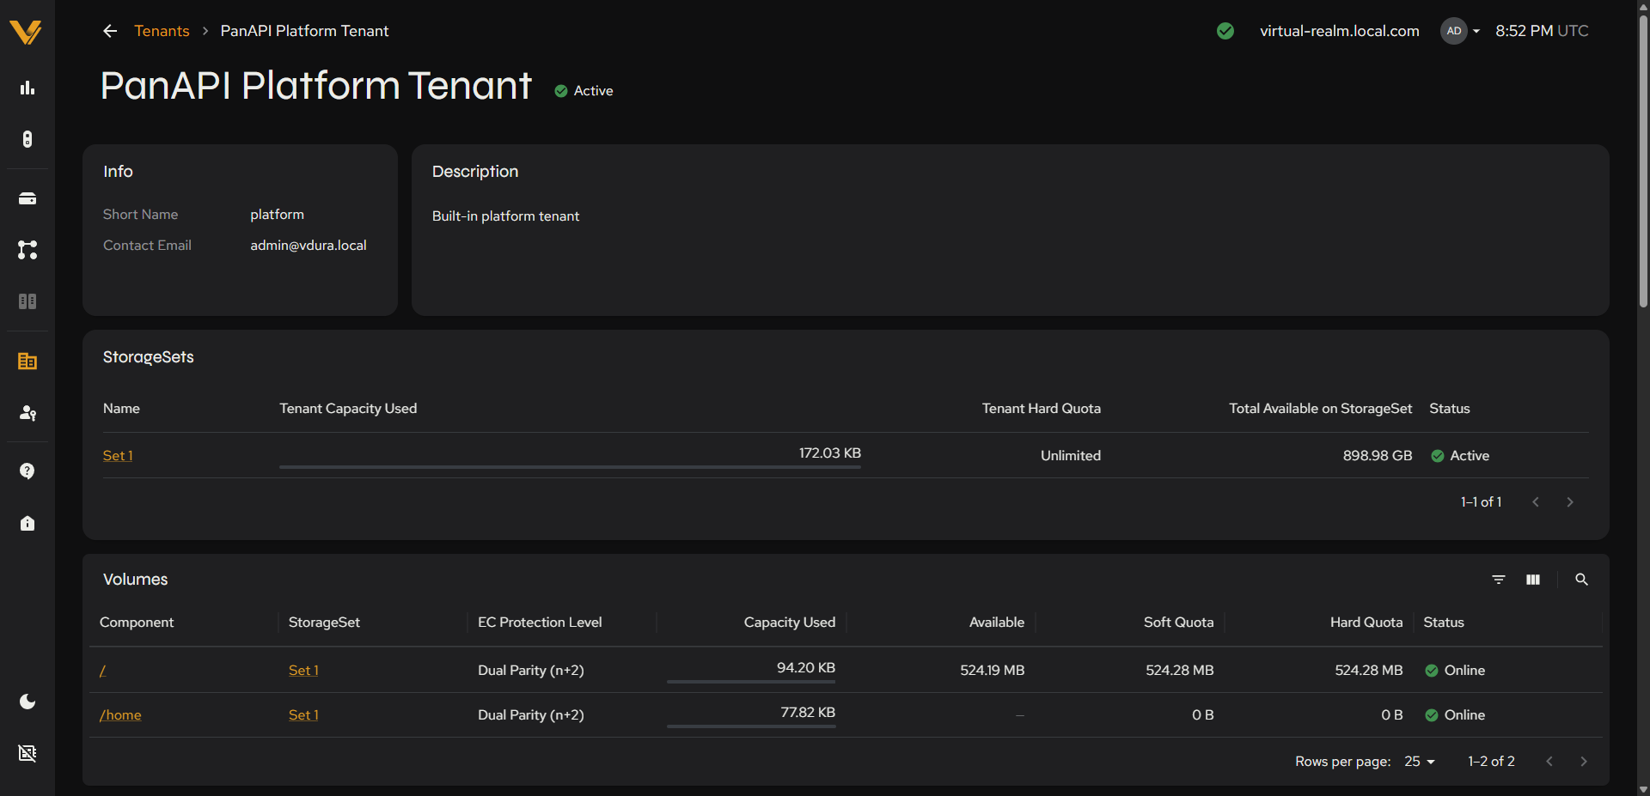Open the traffic-light health icon in sidebar

(x=27, y=139)
